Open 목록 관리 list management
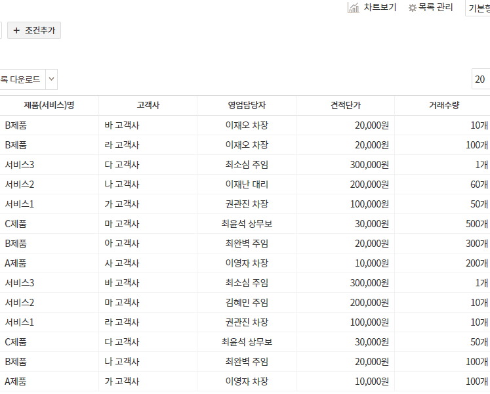Image resolution: width=490 pixels, height=394 pixels. tap(436, 8)
